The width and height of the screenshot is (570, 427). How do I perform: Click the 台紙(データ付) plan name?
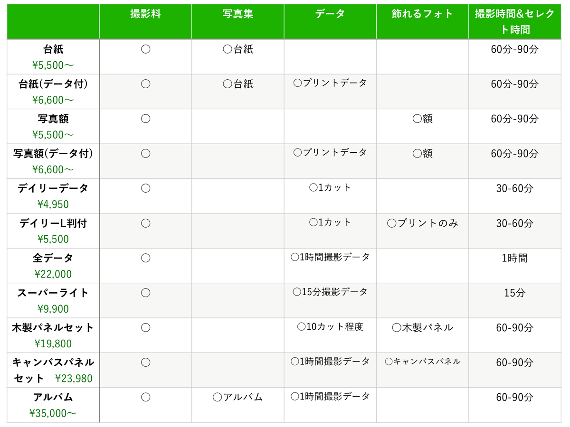pyautogui.click(x=53, y=84)
